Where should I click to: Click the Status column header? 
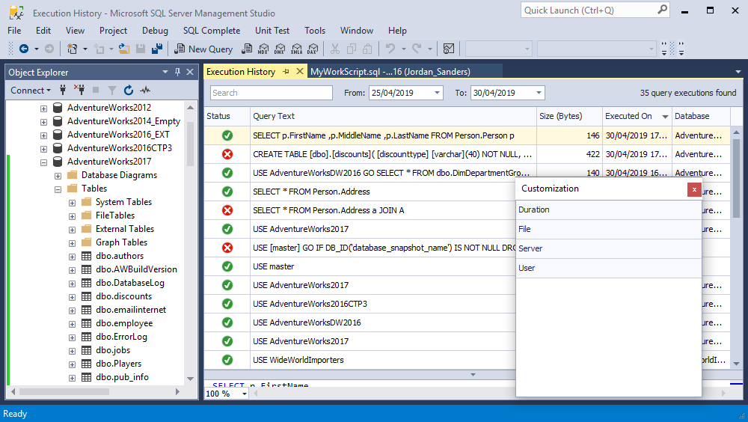[227, 116]
